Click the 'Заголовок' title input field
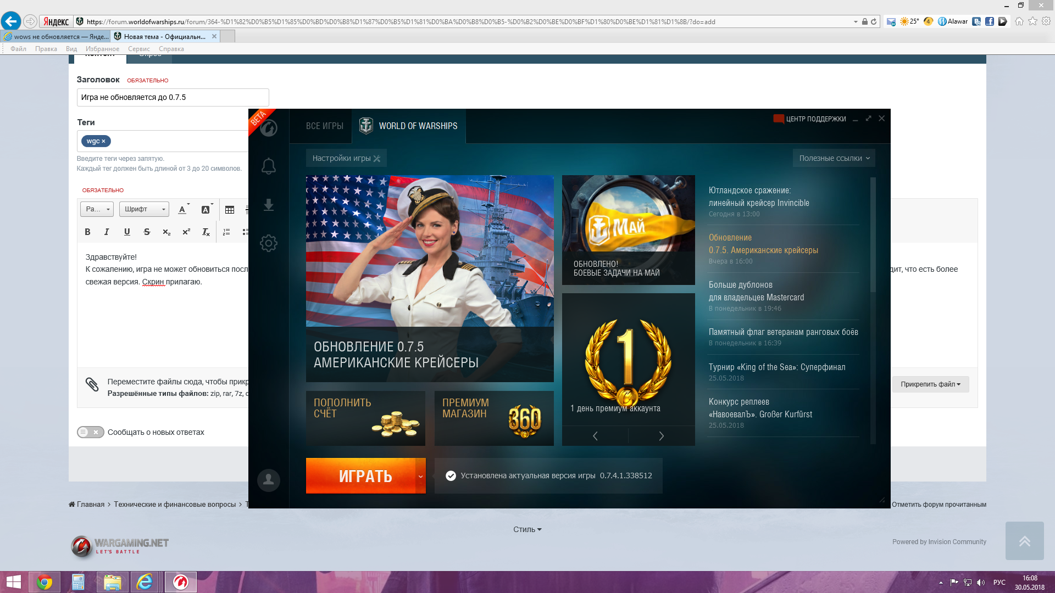The width and height of the screenshot is (1055, 593). 173,97
